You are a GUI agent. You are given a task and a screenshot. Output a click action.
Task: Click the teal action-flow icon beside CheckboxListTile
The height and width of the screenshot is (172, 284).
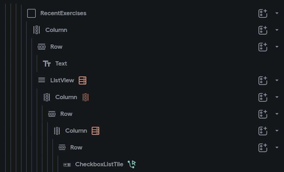pos(131,164)
